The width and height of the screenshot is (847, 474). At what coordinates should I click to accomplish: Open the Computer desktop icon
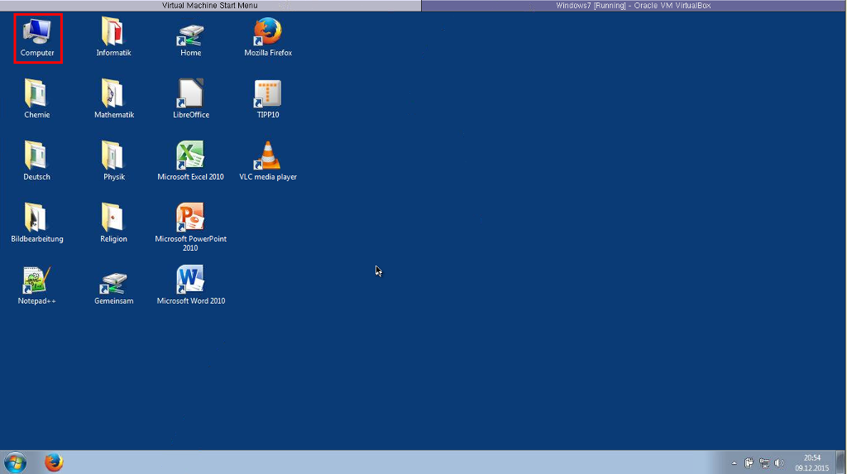(x=37, y=34)
